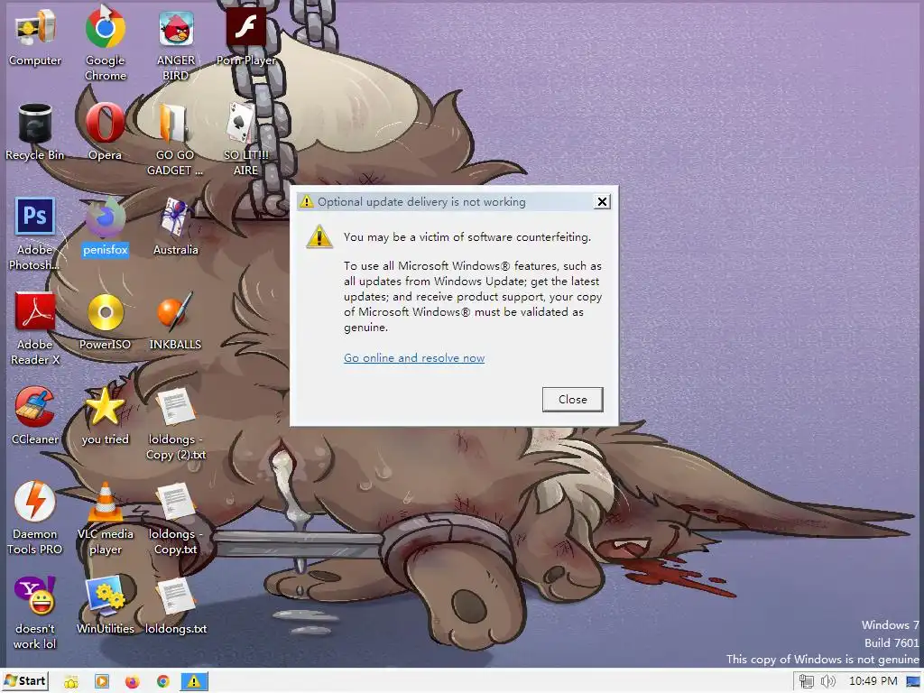This screenshot has width=924, height=693.
Task: Switch to the warning dialog taskbar button
Action: pos(194,682)
